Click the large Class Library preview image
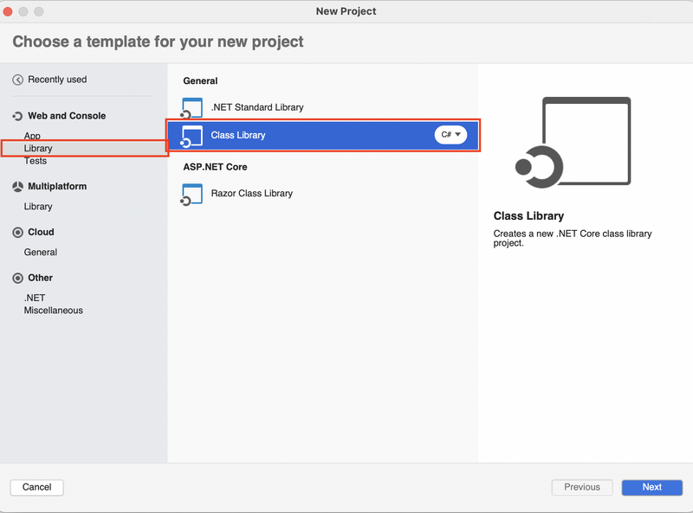 (573, 142)
